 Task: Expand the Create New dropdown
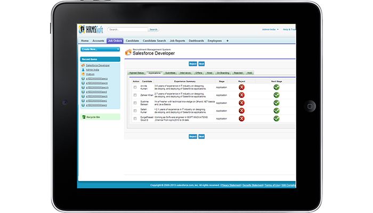[x=100, y=49]
